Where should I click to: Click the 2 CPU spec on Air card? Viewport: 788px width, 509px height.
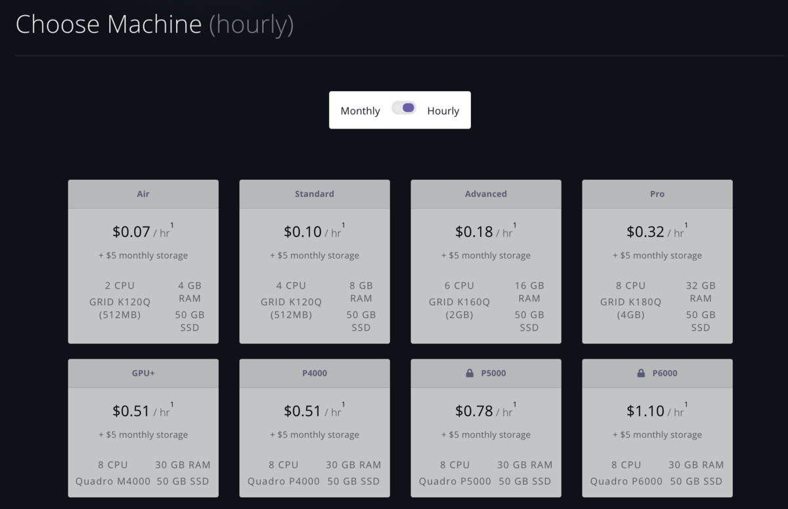coord(120,285)
